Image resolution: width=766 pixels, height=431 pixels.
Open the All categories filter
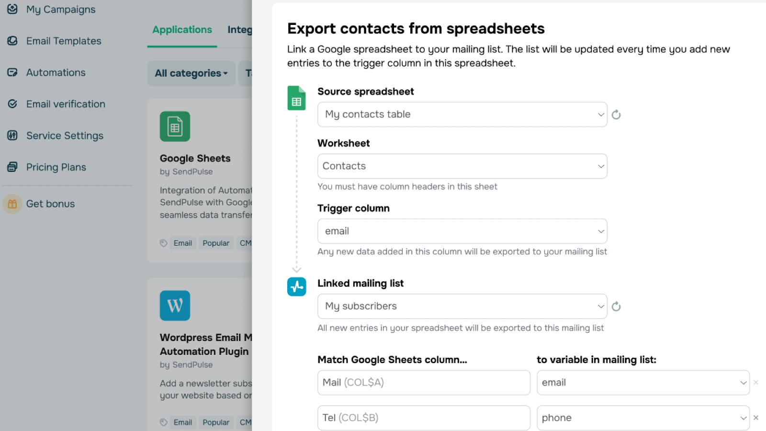191,73
